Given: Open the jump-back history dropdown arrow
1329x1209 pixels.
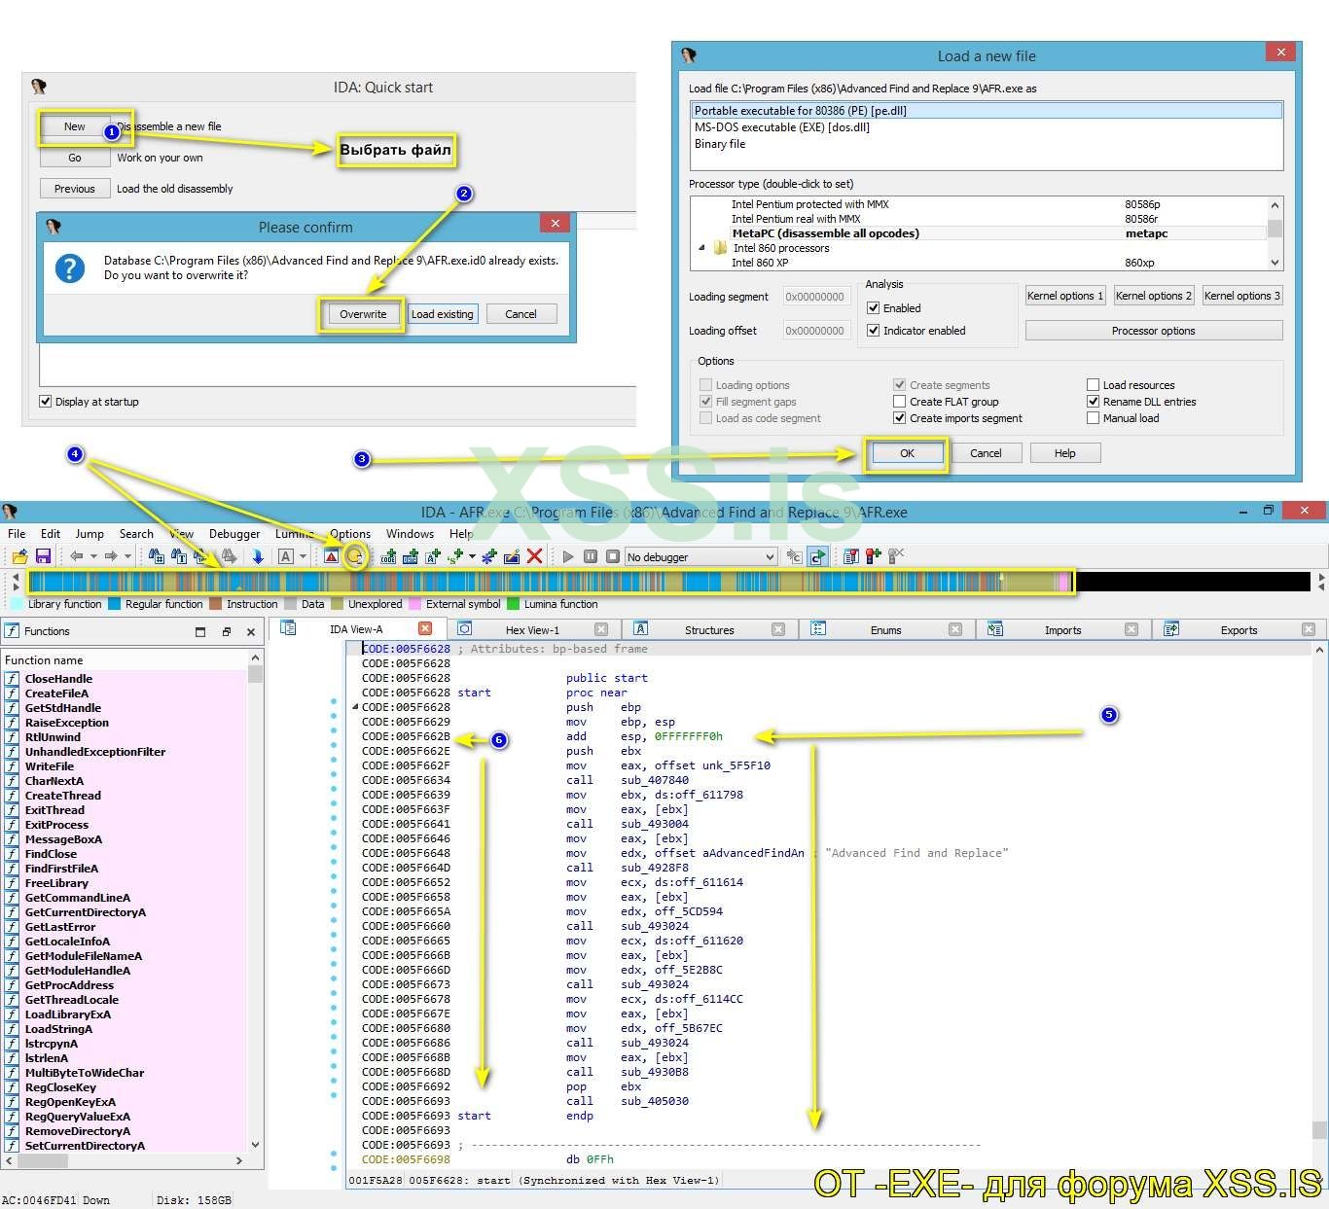Looking at the screenshot, I should click(x=93, y=556).
